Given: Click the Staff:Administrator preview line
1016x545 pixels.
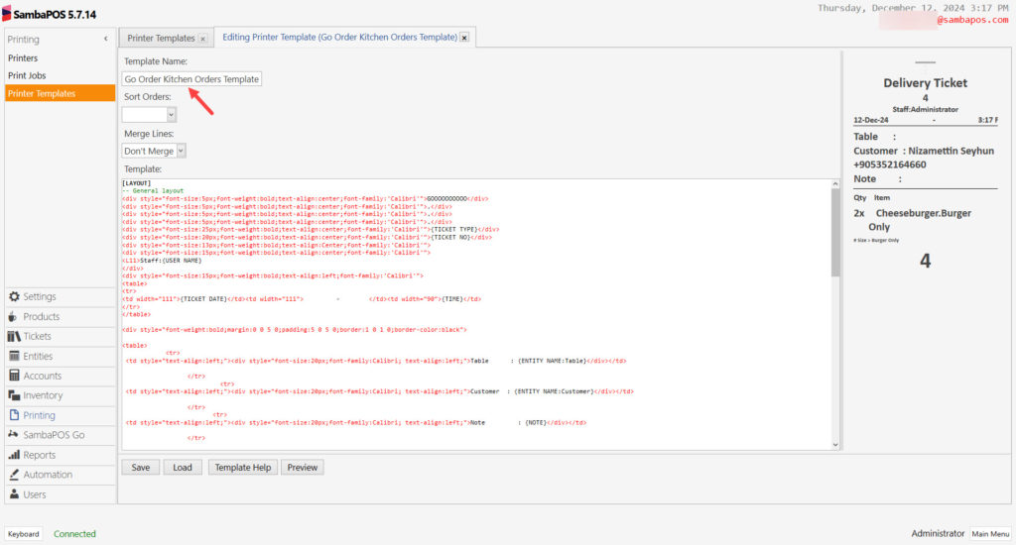Looking at the screenshot, I should (x=926, y=109).
